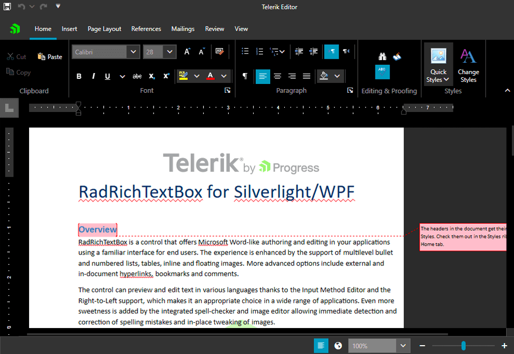Open the Mailings tab
The height and width of the screenshot is (354, 514).
click(x=183, y=29)
